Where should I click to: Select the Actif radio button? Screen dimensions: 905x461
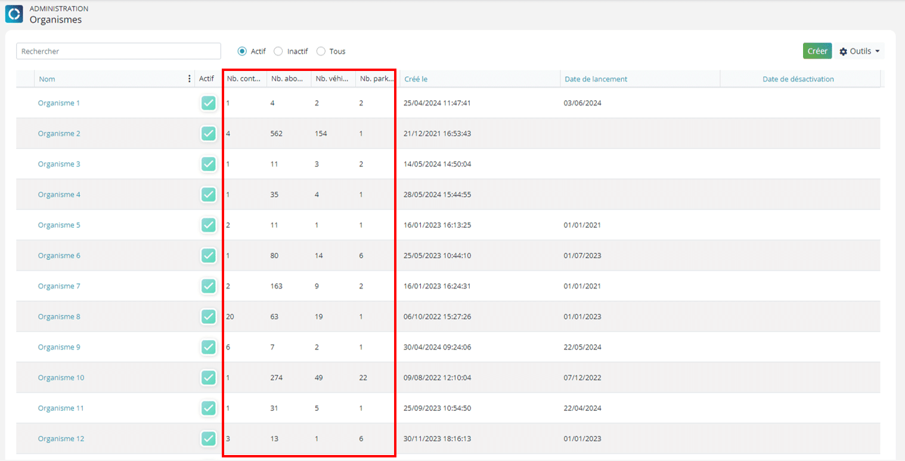coord(242,51)
